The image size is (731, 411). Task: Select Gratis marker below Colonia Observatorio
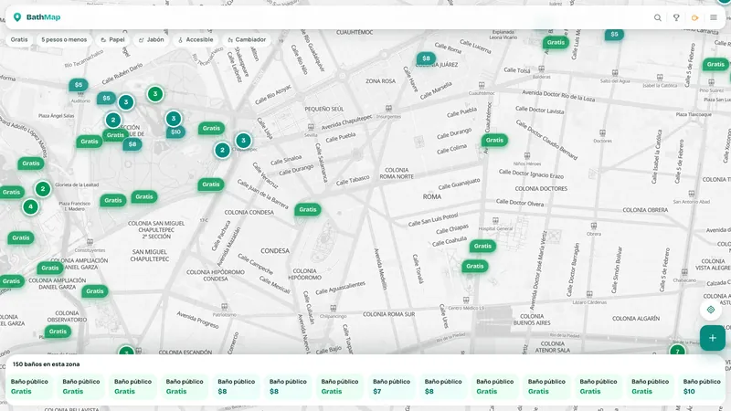point(58,332)
